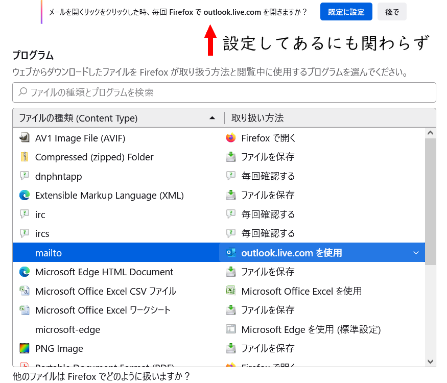The image size is (447, 383).
Task: Select the microsoft-edge row label
Action: point(67,329)
